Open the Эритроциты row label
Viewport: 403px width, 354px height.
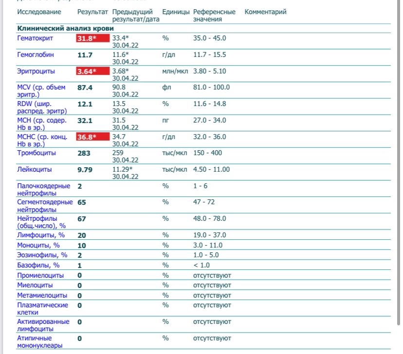36,71
